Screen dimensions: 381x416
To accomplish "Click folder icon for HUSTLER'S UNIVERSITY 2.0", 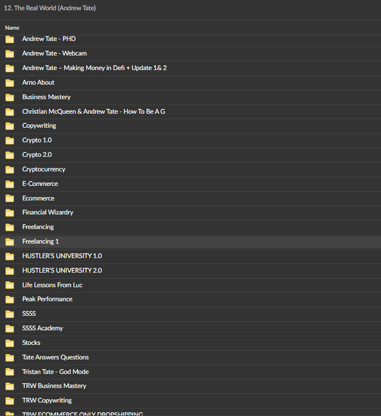I will (10, 271).
